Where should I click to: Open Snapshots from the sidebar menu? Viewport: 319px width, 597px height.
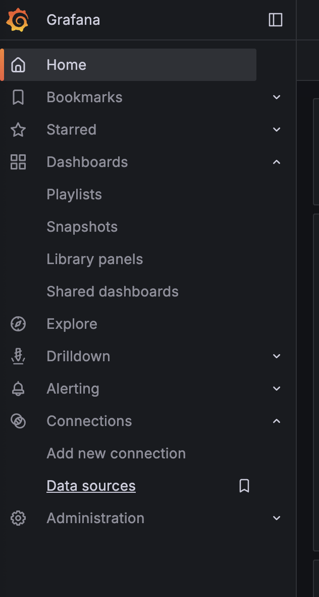82,226
